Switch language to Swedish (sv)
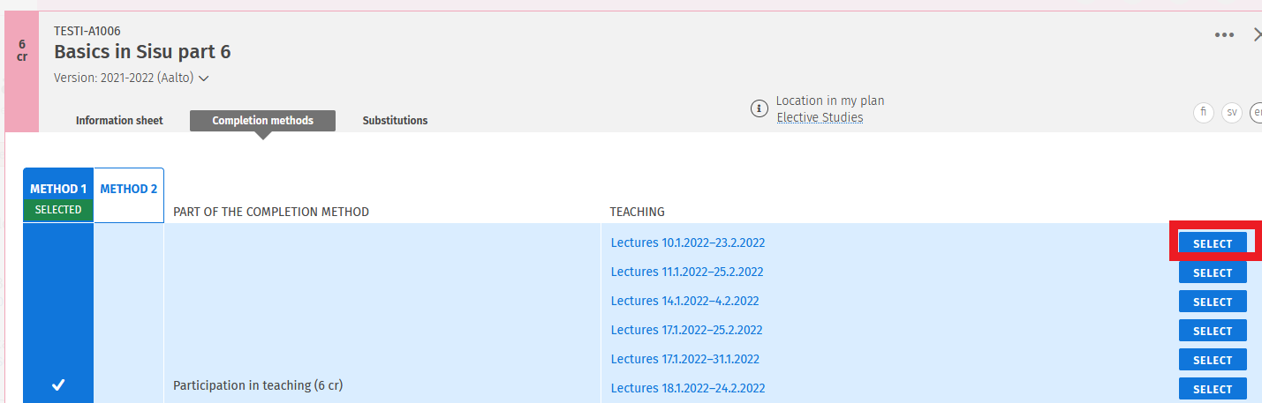Image resolution: width=1262 pixels, height=403 pixels. point(1231,113)
